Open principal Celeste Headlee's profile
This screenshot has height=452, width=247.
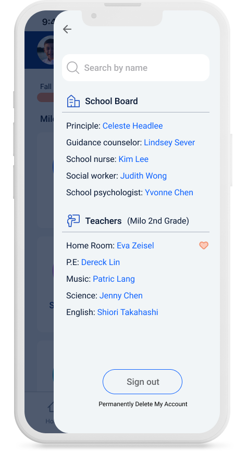(x=132, y=125)
